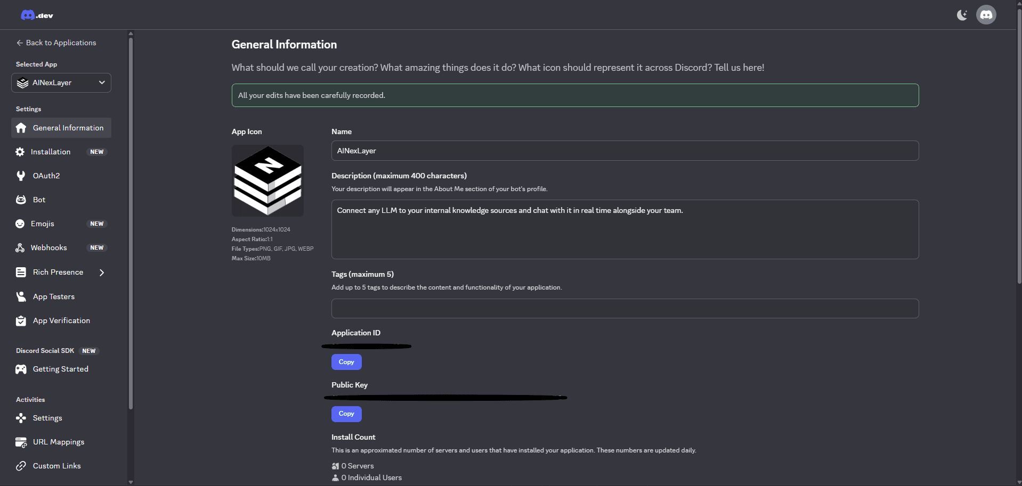Click the Custom Links chain icon
The height and width of the screenshot is (486, 1022).
click(x=20, y=466)
